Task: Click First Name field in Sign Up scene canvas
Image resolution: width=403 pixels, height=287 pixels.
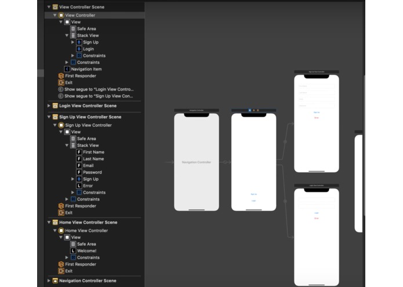Action: pyautogui.click(x=317, y=86)
